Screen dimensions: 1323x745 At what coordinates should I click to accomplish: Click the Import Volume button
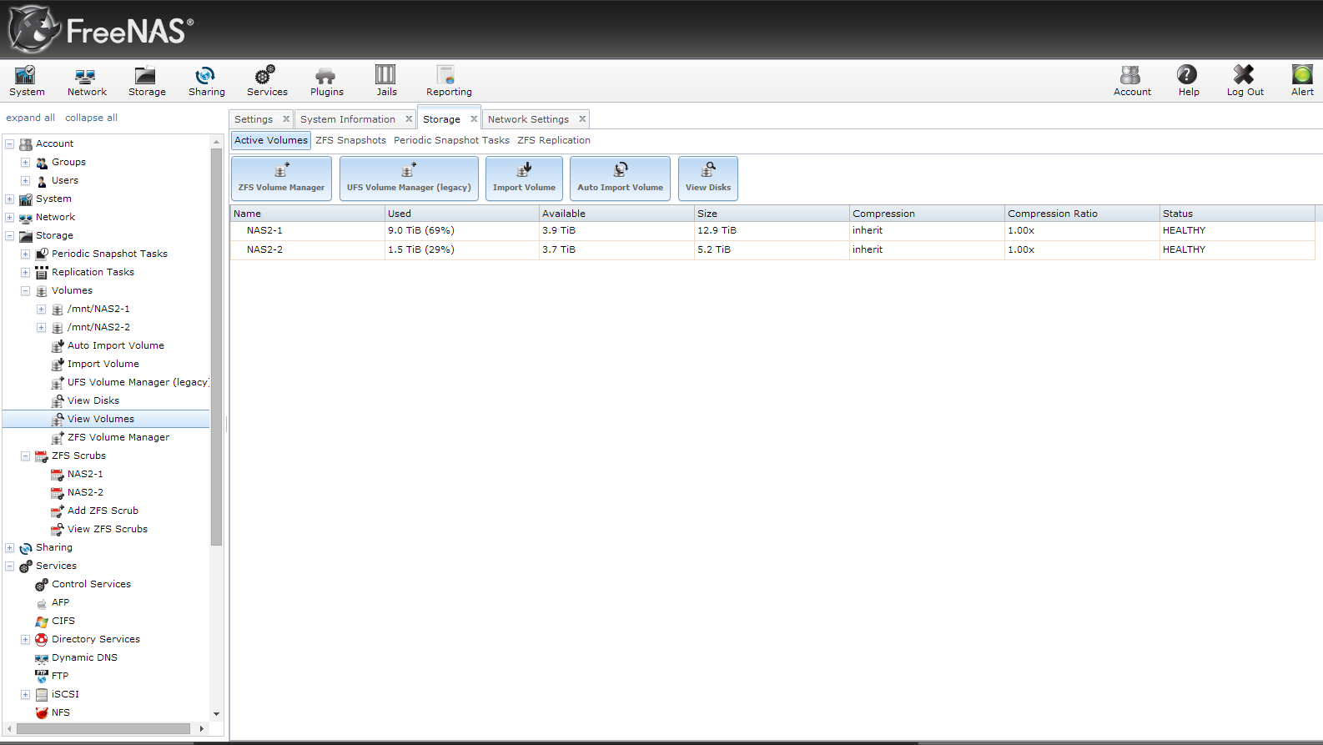pos(524,179)
